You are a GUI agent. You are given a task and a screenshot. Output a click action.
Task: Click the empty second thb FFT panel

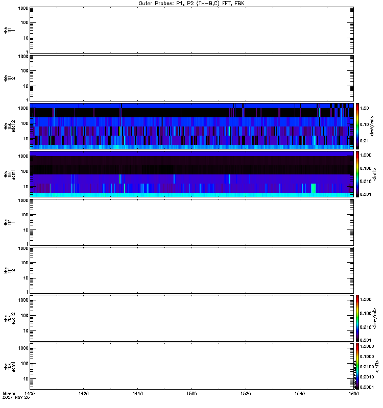pos(191,78)
